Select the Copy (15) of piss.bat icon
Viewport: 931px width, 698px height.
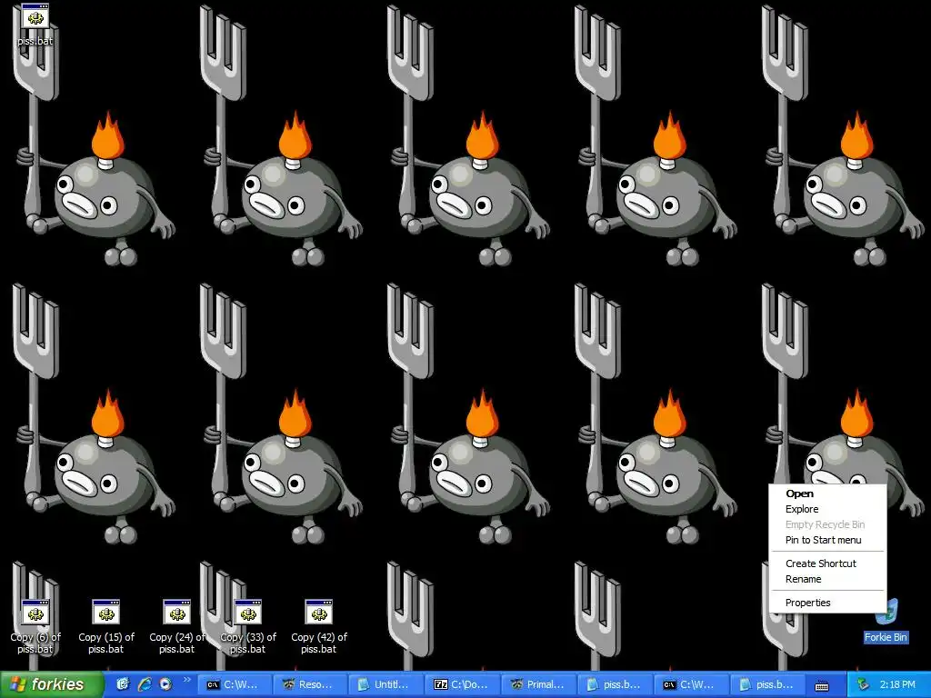point(106,626)
